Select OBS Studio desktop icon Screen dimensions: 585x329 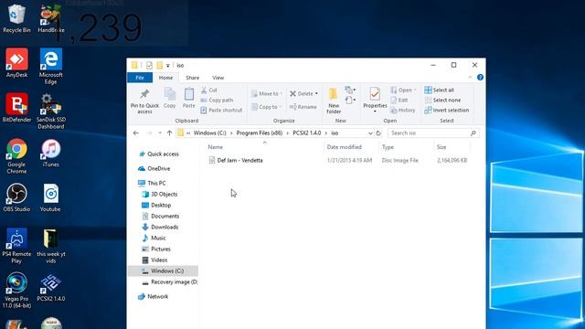[x=16, y=197]
